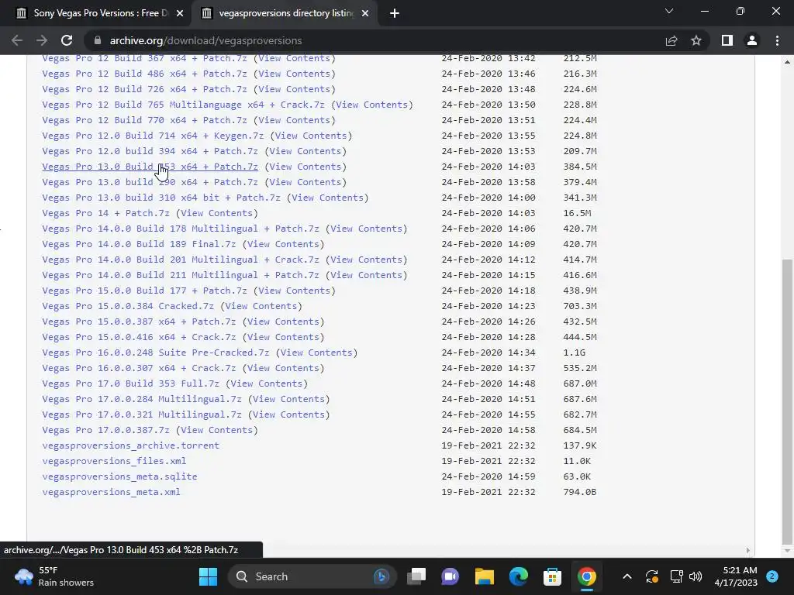Open Microsoft Store from taskbar
The width and height of the screenshot is (794, 595).
tap(552, 576)
